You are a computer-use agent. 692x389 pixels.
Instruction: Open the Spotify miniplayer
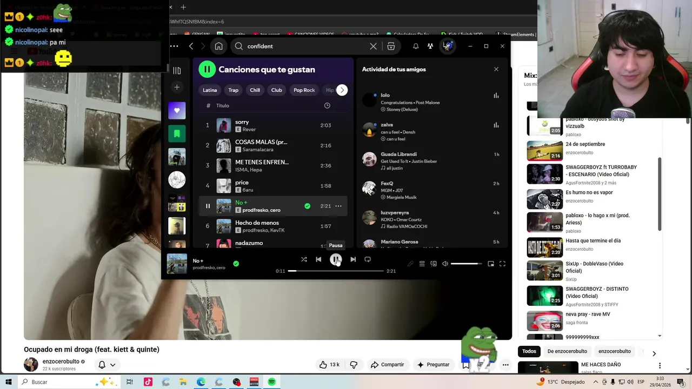click(491, 264)
